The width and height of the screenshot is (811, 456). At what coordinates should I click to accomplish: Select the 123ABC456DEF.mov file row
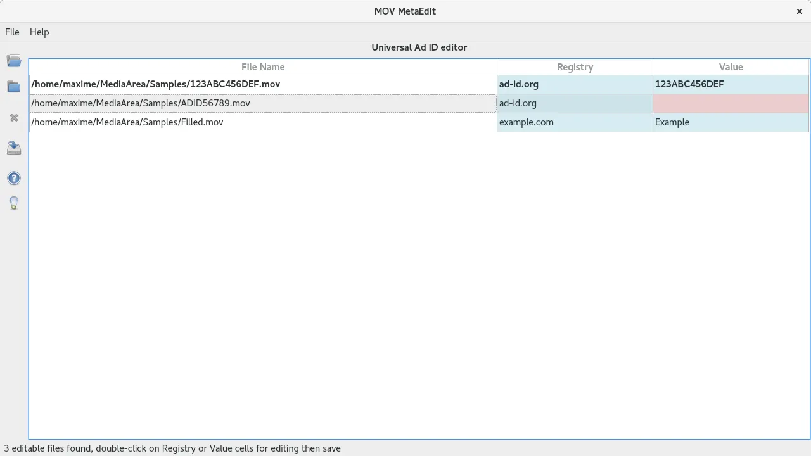tap(263, 84)
